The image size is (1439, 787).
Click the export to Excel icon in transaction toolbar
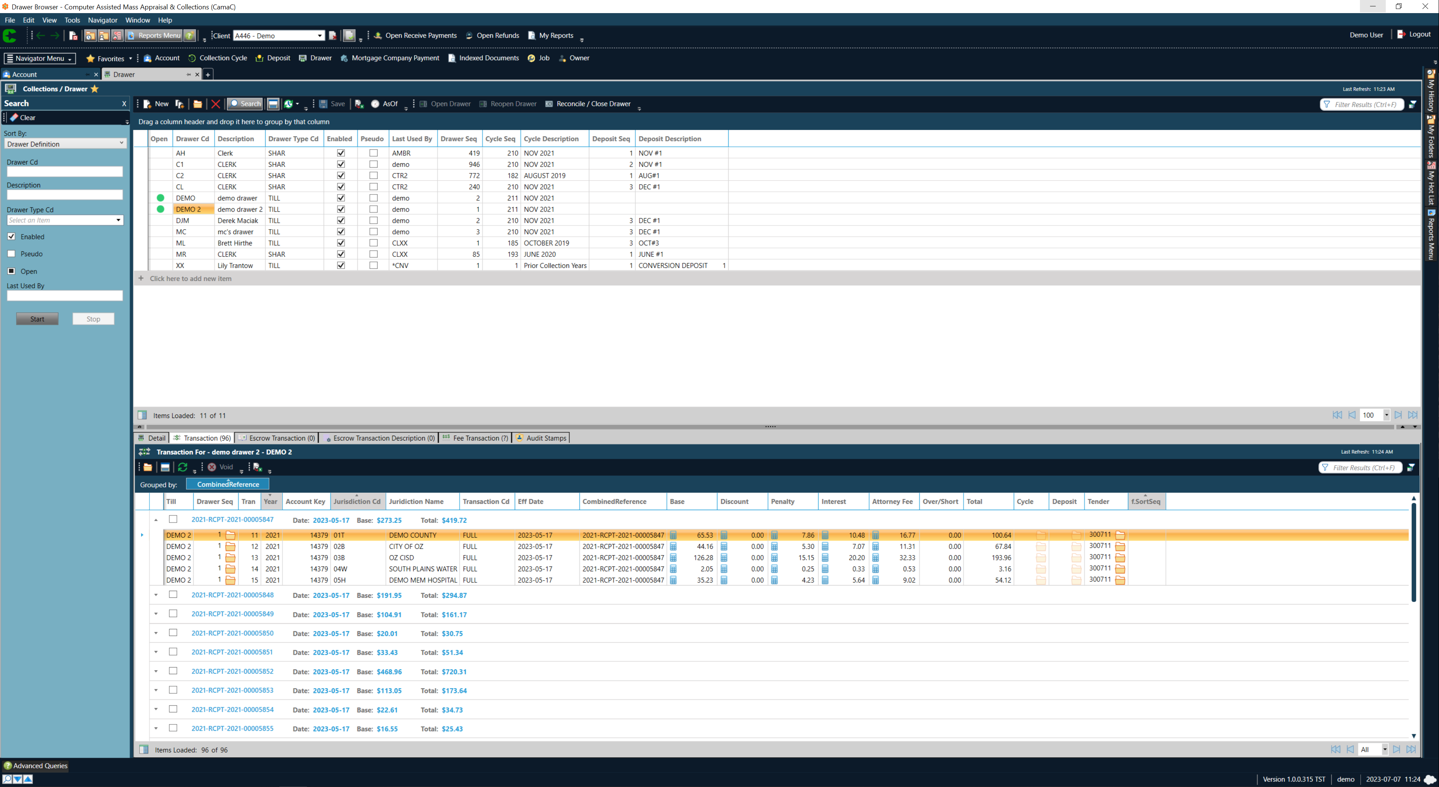coord(257,467)
